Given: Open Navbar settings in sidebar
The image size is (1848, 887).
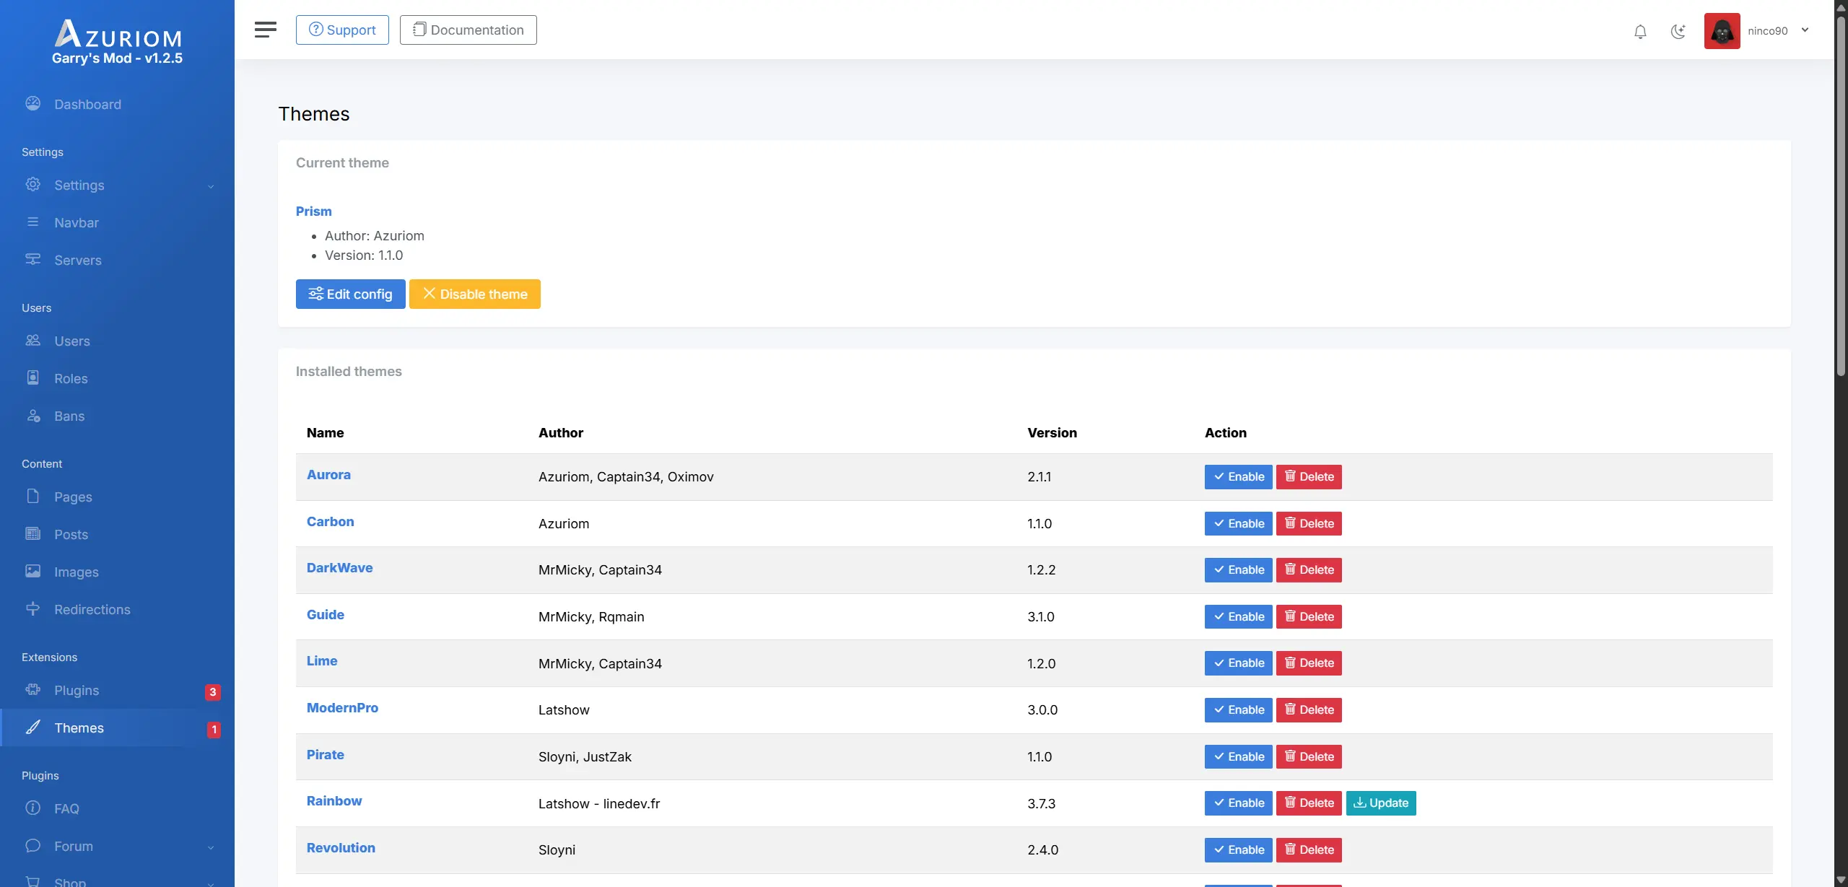Looking at the screenshot, I should click(76, 222).
